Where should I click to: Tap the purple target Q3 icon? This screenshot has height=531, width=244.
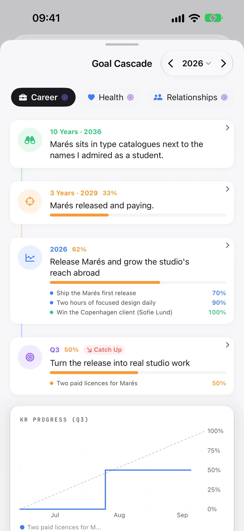30,357
